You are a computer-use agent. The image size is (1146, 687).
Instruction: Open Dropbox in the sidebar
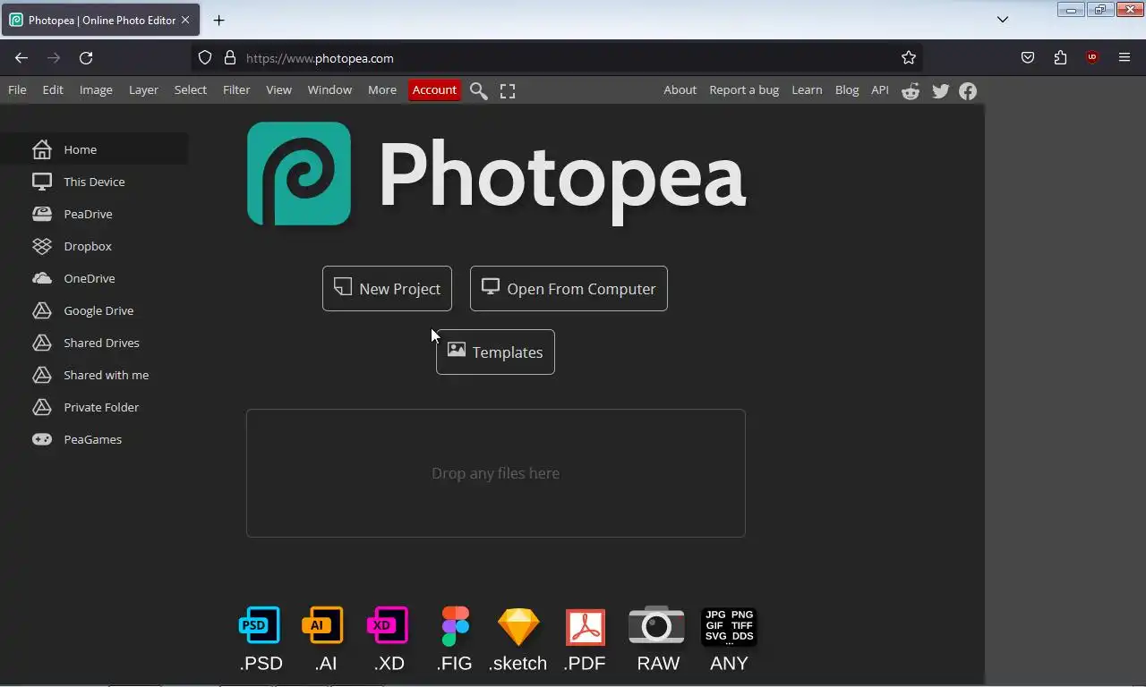coord(94,246)
